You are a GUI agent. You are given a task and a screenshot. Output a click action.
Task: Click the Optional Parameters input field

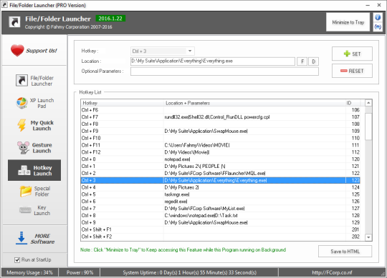(x=224, y=71)
